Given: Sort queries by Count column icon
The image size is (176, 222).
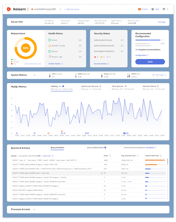Looking at the screenshot, I should (x=110, y=156).
